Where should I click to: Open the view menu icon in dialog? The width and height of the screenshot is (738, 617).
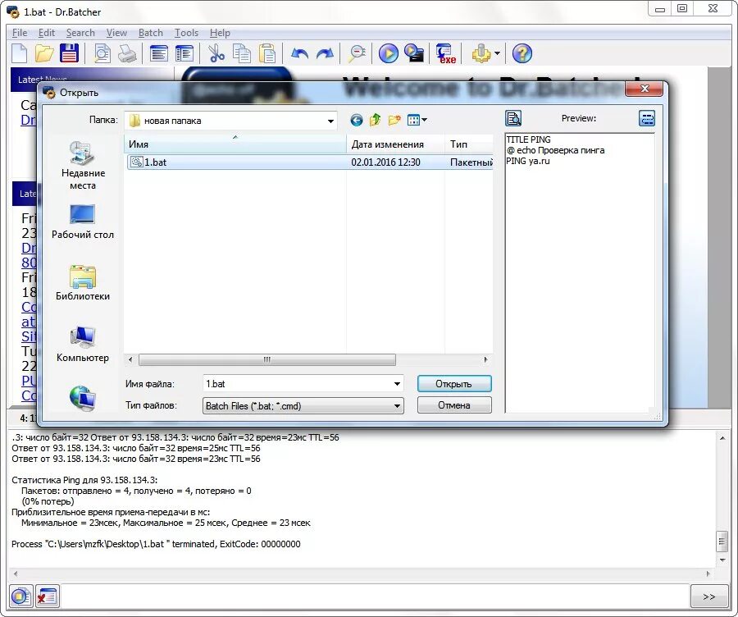pyautogui.click(x=417, y=120)
